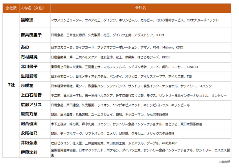This screenshot has height=168, width=239.
Task: Click company list starting with 明治、出光興産
Action: point(109,114)
